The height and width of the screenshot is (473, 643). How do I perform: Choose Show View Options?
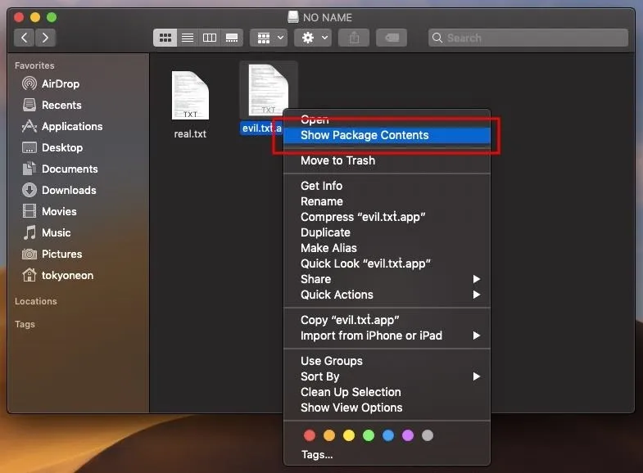click(387, 408)
